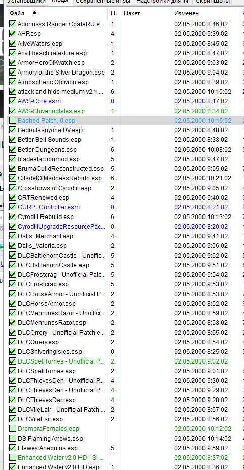Switch to the Скриншоты tab

click(213, 2)
